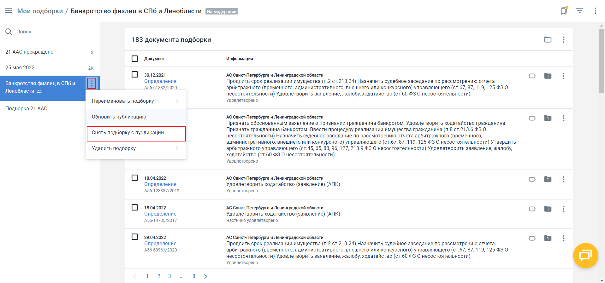The height and width of the screenshot is (283, 605).
Task: Open three-dot menu of documents panel header
Action: click(564, 40)
